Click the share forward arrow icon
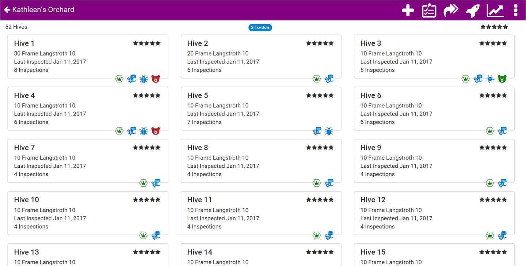 [x=451, y=11]
